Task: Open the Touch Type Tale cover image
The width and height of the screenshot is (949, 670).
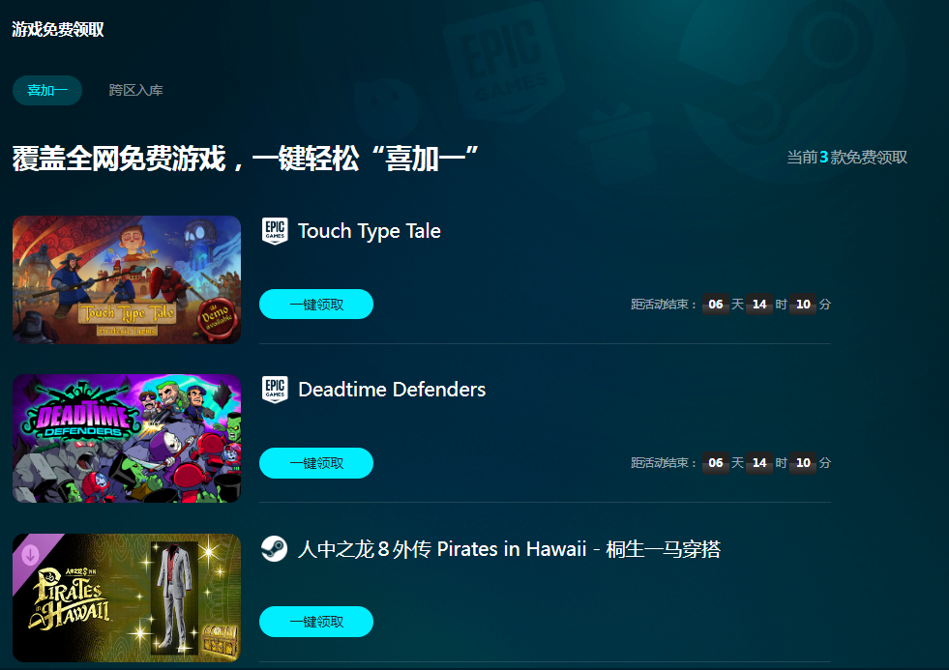Action: [127, 280]
